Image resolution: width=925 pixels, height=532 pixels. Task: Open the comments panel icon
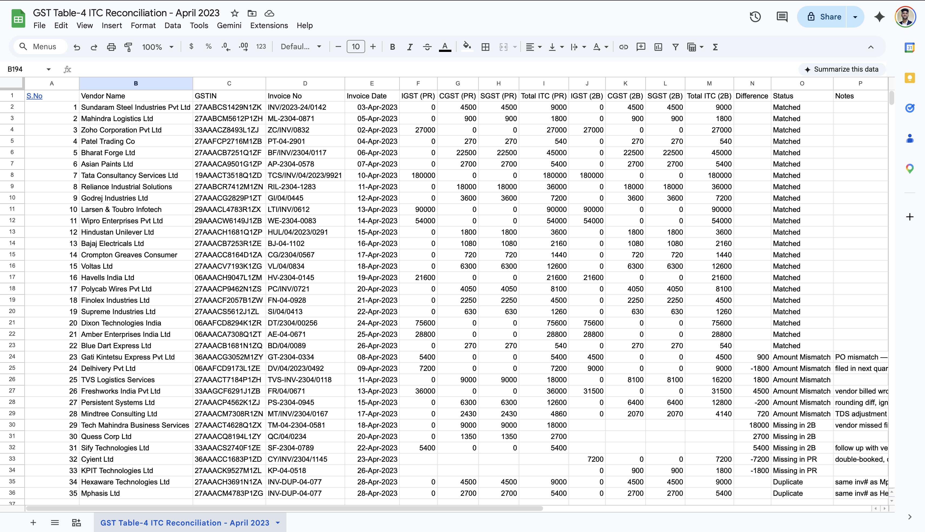tap(782, 17)
